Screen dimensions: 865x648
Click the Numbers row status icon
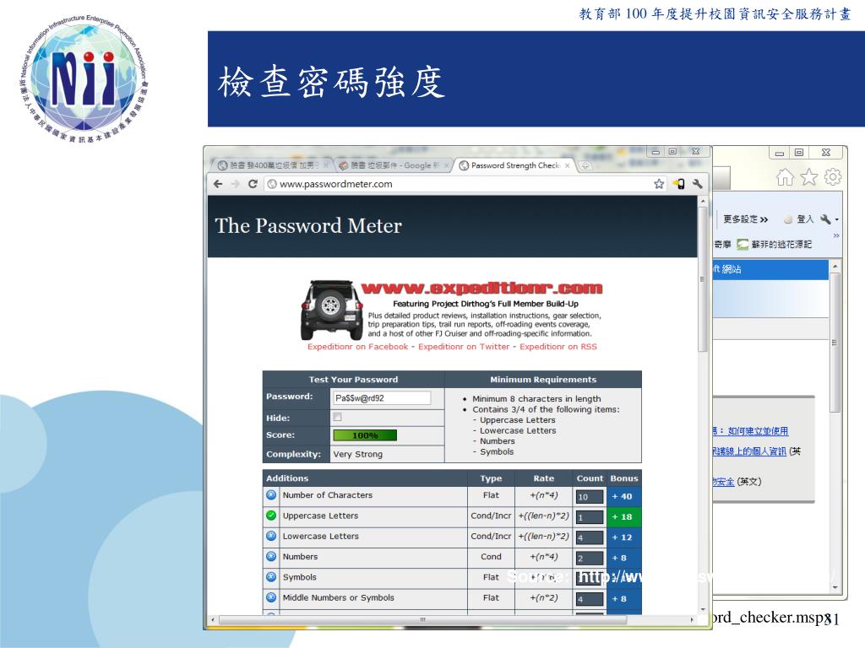click(x=271, y=557)
